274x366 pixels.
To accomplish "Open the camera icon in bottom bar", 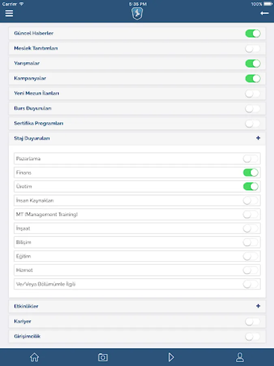I will click(103, 357).
